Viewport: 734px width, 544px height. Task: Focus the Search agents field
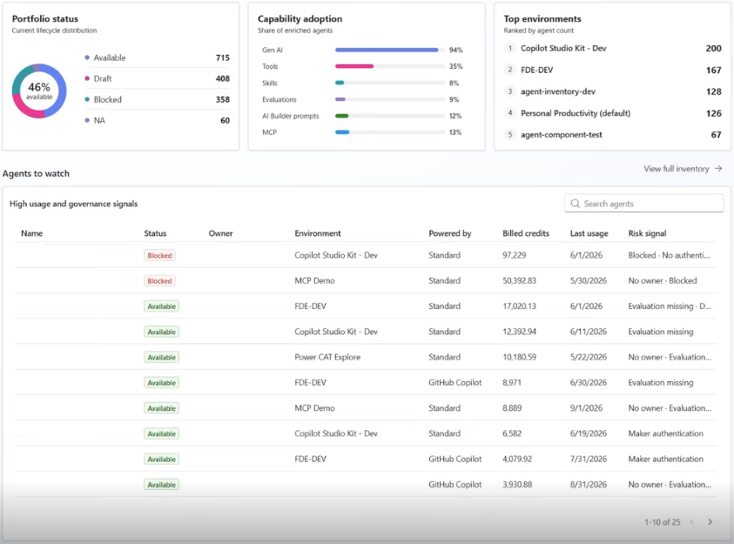(644, 204)
